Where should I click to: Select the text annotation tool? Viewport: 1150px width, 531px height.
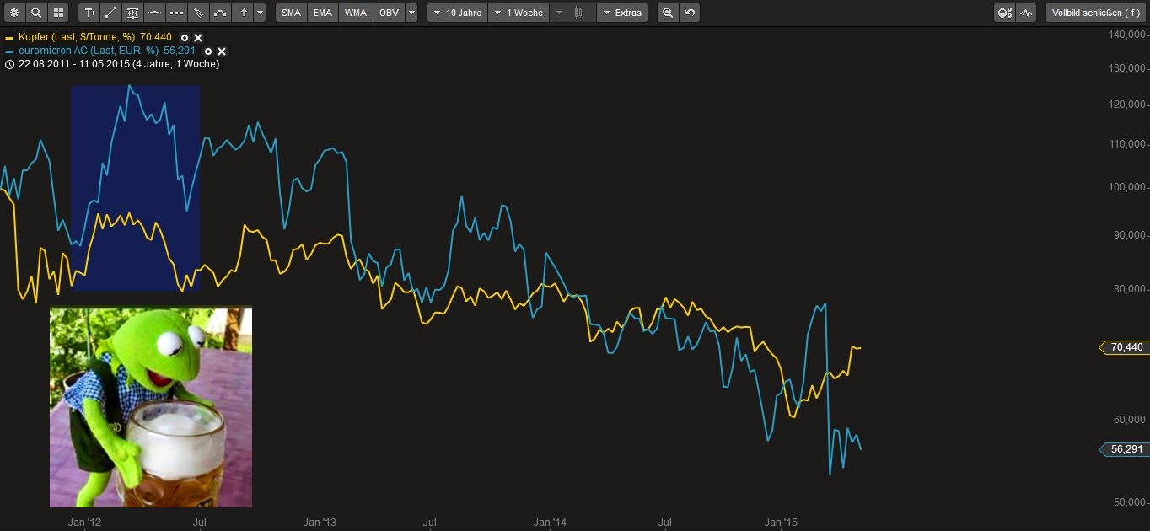[89, 13]
